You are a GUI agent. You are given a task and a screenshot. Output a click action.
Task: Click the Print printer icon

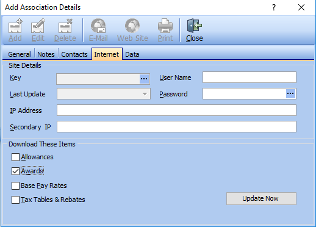[x=165, y=26]
